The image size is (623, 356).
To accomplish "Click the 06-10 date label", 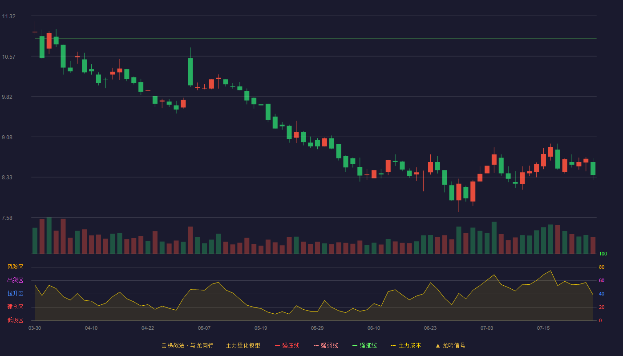I will pos(374,328).
